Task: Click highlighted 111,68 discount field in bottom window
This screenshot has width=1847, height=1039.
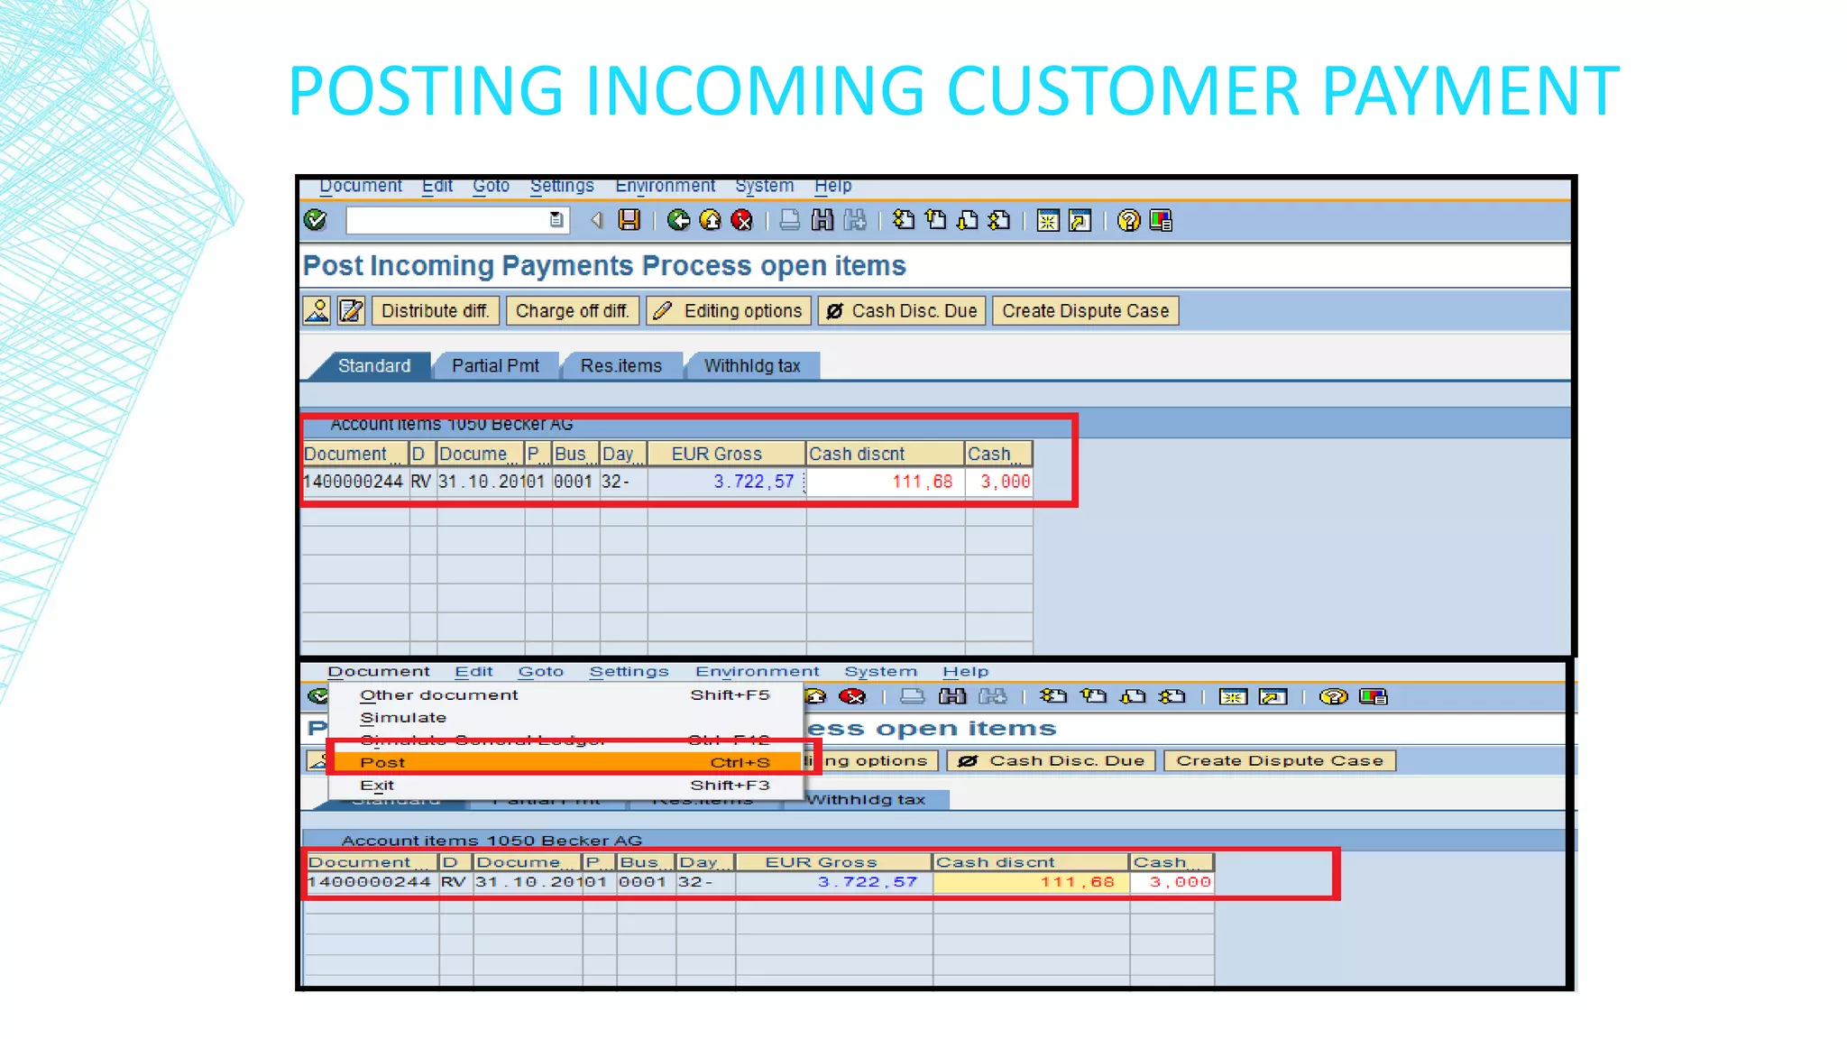Action: (1031, 882)
